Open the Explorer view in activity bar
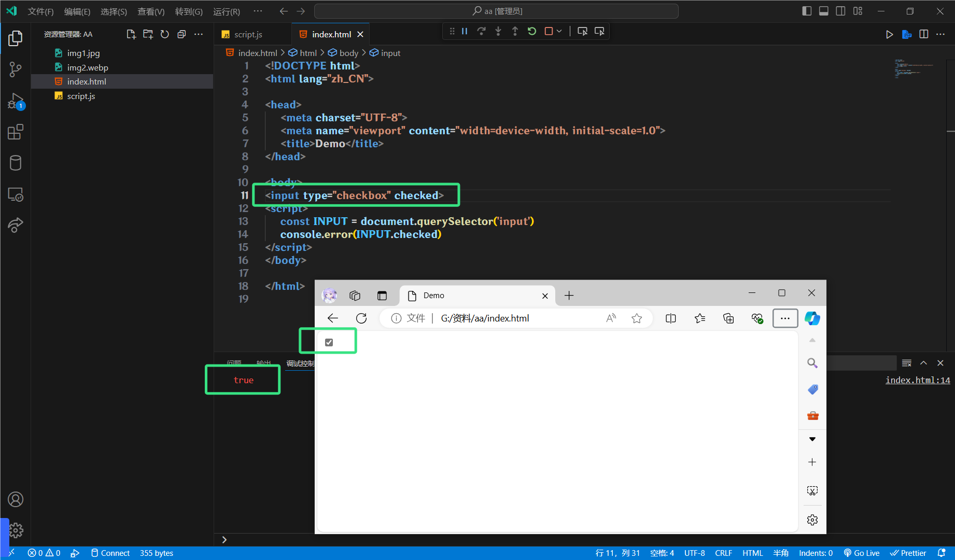The height and width of the screenshot is (560, 955). click(x=16, y=38)
